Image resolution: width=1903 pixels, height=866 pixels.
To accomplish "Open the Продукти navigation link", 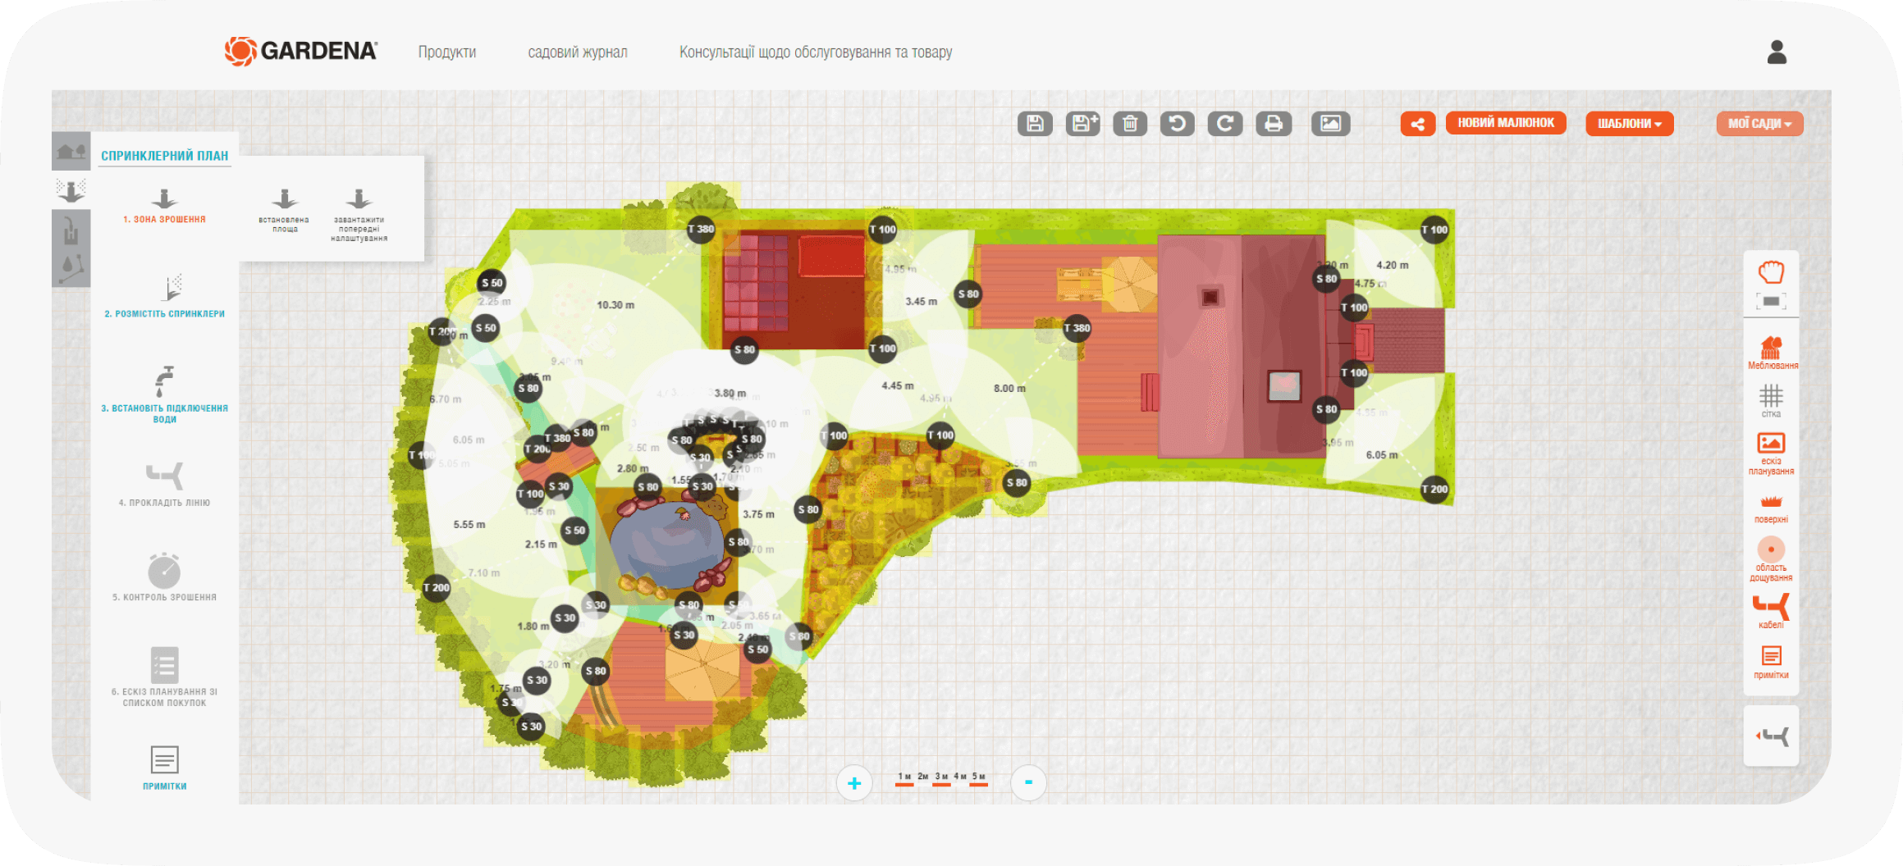I will pos(447,52).
